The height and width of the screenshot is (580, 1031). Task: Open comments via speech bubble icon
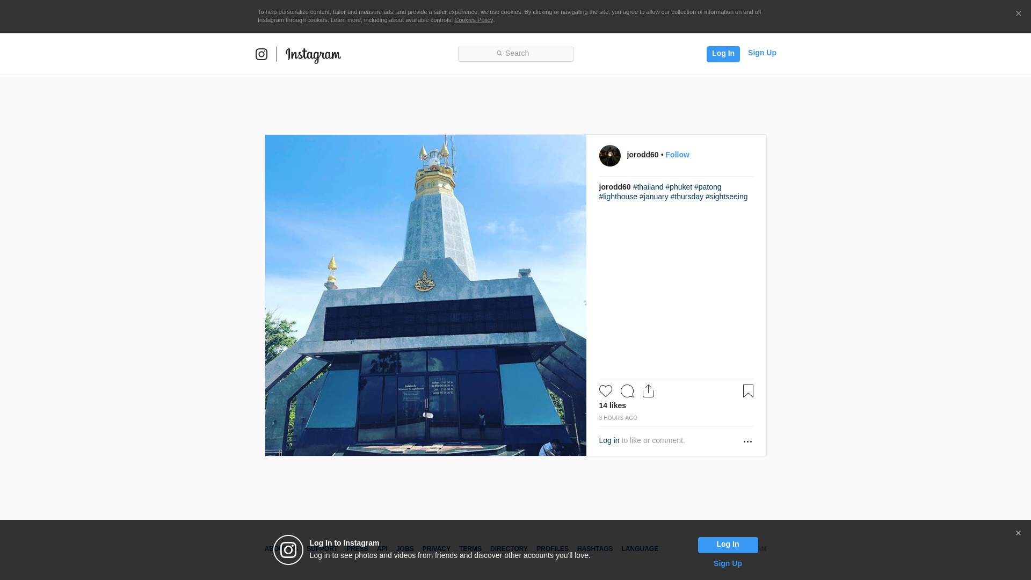[627, 391]
